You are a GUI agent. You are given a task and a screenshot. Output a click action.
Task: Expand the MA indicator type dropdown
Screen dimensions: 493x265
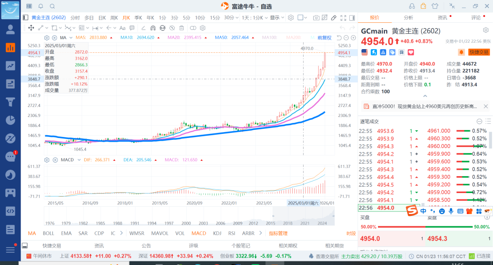[71, 38]
